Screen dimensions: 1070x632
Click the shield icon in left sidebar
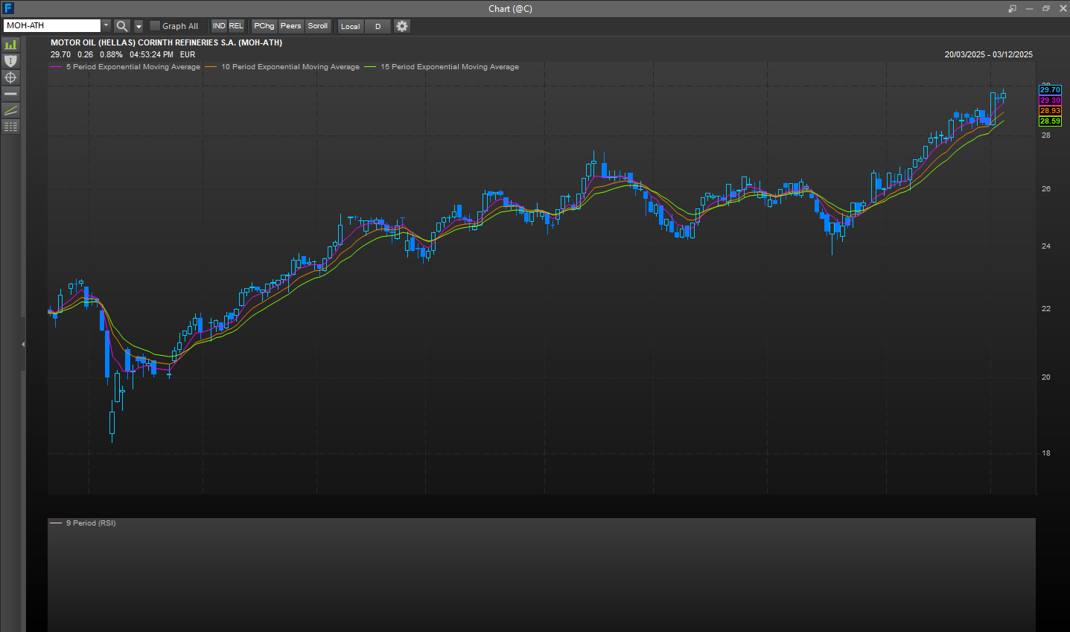point(10,61)
